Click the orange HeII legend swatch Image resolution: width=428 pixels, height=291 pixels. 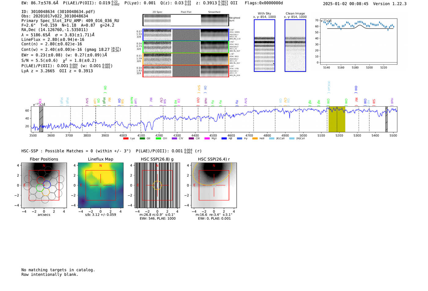pyautogui.click(x=255, y=139)
